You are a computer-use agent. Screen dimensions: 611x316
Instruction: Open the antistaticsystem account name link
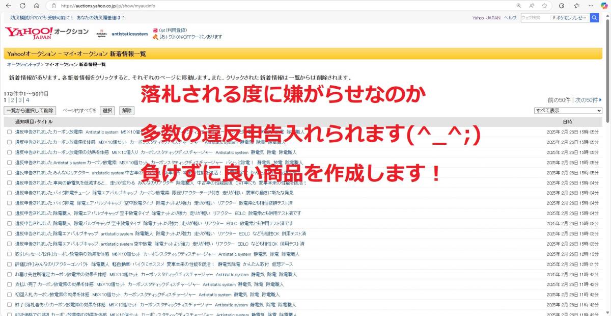click(x=130, y=34)
